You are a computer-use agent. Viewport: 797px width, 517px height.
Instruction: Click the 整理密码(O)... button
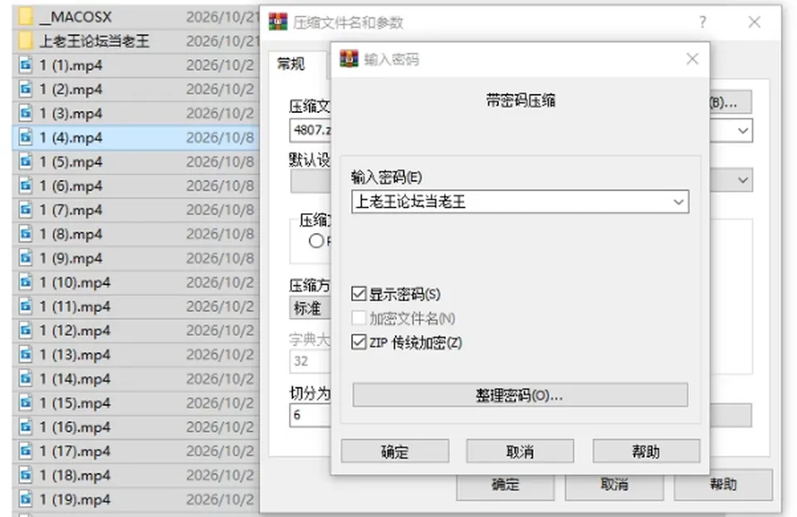point(520,395)
